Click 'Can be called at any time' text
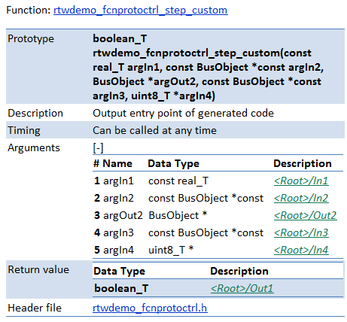 coord(154,130)
